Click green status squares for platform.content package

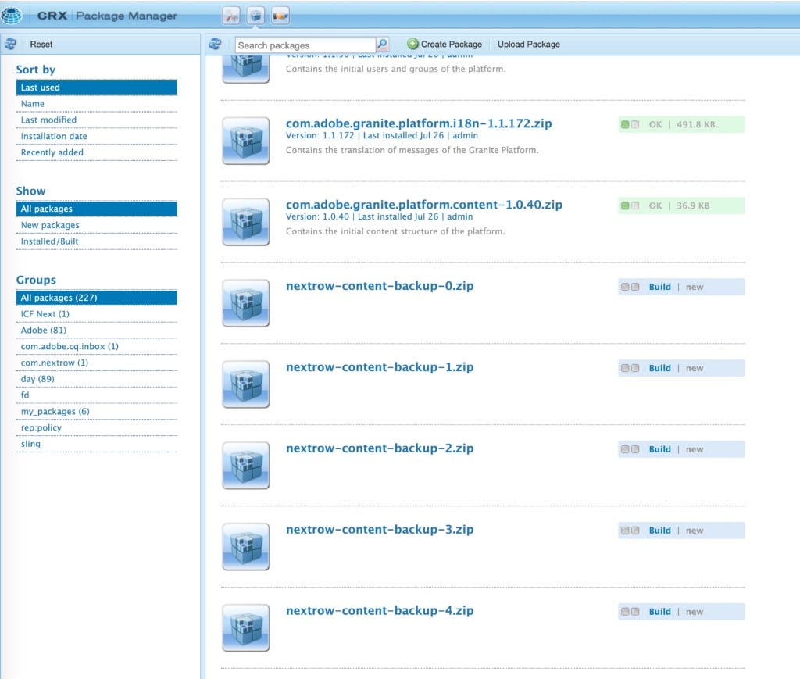[630, 205]
